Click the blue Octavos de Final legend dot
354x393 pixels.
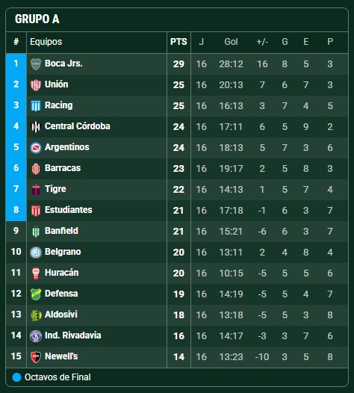pos(16,377)
